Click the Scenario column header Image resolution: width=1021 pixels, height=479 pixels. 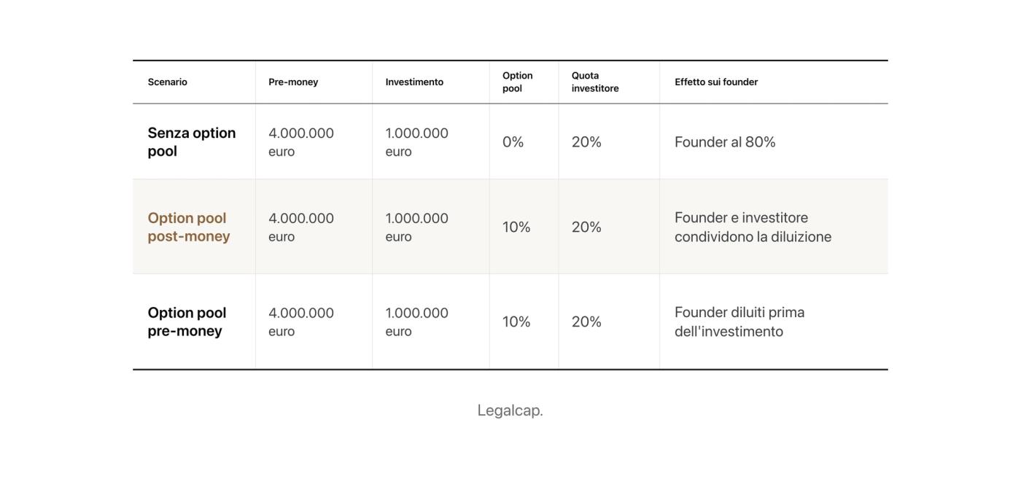click(x=167, y=82)
